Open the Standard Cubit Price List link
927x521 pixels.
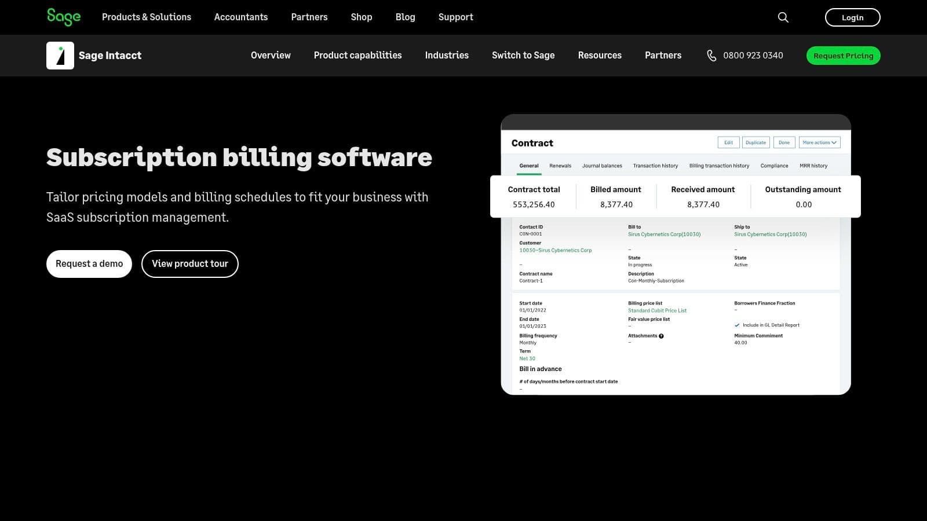[x=657, y=311]
